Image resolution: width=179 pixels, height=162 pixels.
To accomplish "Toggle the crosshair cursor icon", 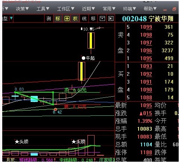I will (67, 19).
